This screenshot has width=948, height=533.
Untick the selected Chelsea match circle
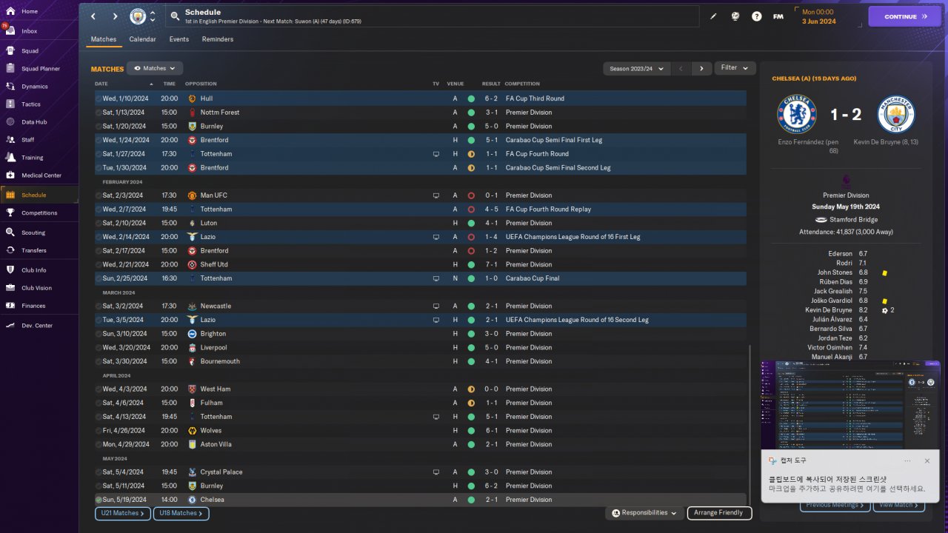coord(99,500)
